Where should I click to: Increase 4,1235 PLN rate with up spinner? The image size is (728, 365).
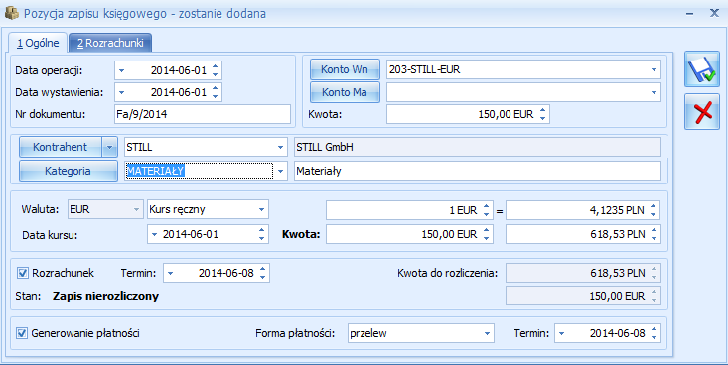point(653,206)
